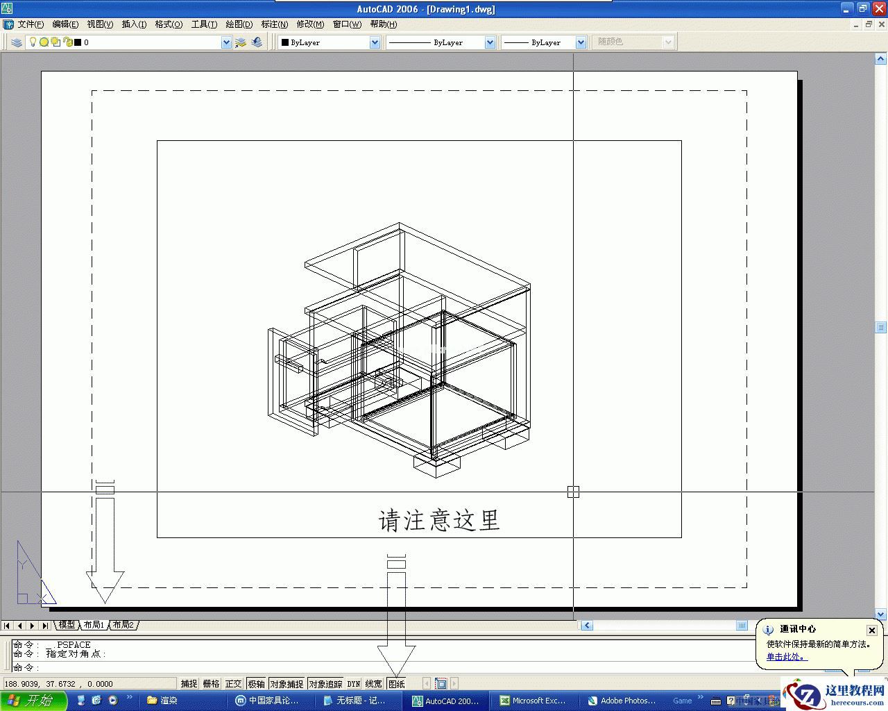Click the layer 0 color square
The height and width of the screenshot is (711, 888).
click(78, 42)
